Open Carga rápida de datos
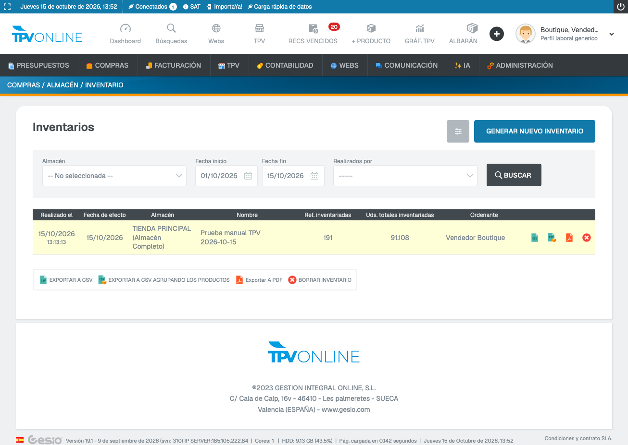 [280, 7]
